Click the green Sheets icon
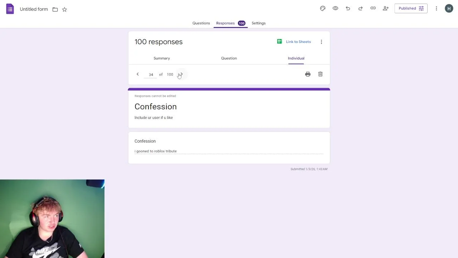 (x=279, y=42)
